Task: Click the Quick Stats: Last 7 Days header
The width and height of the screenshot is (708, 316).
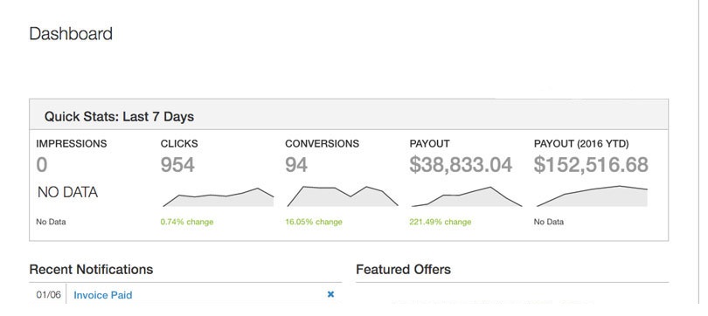Action: click(119, 117)
